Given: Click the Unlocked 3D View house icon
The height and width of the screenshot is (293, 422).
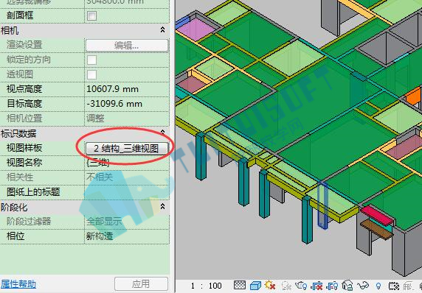Looking at the screenshot, I should pos(347,285).
